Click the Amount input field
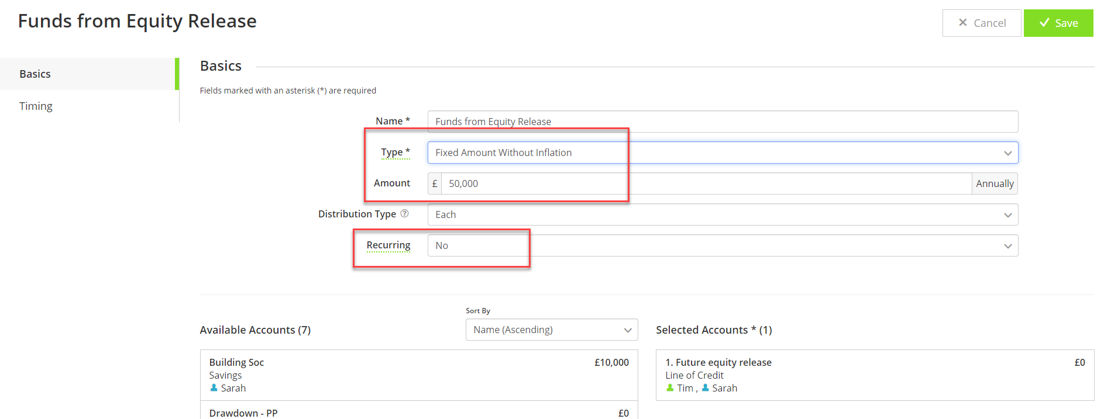1104x419 pixels. [706, 183]
